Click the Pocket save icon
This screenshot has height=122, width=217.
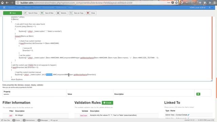click(173, 3)
